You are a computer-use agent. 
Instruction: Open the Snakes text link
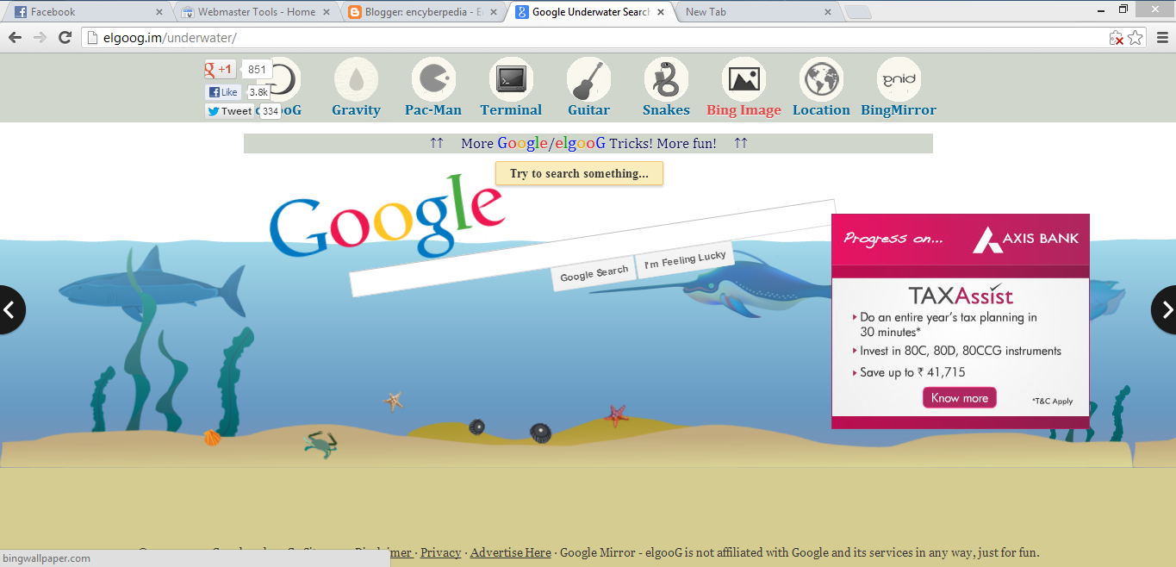[666, 109]
